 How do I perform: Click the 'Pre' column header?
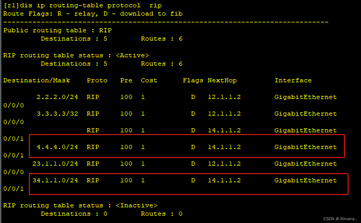126,80
